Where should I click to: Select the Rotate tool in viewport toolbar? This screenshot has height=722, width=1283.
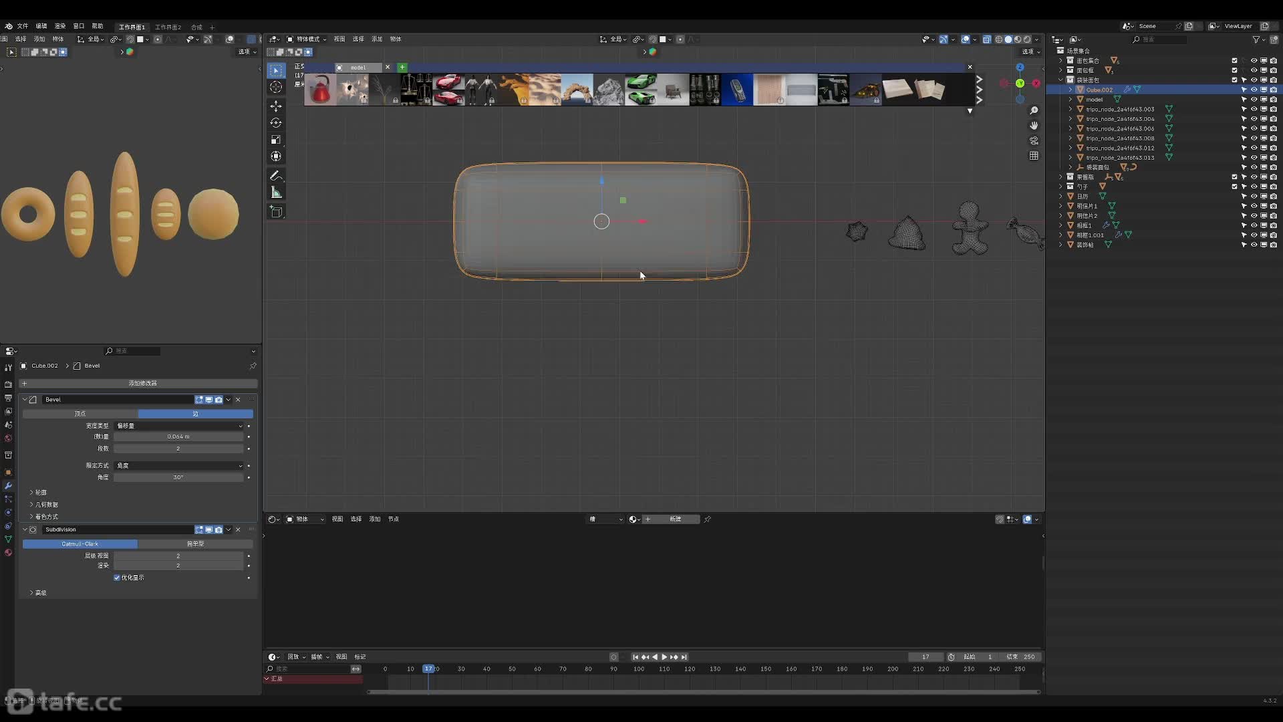click(x=276, y=123)
